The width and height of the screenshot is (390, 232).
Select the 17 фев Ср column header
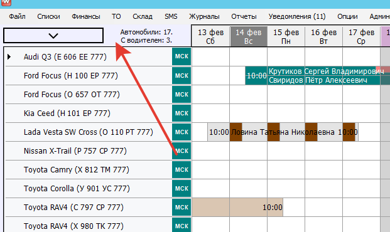361,36
